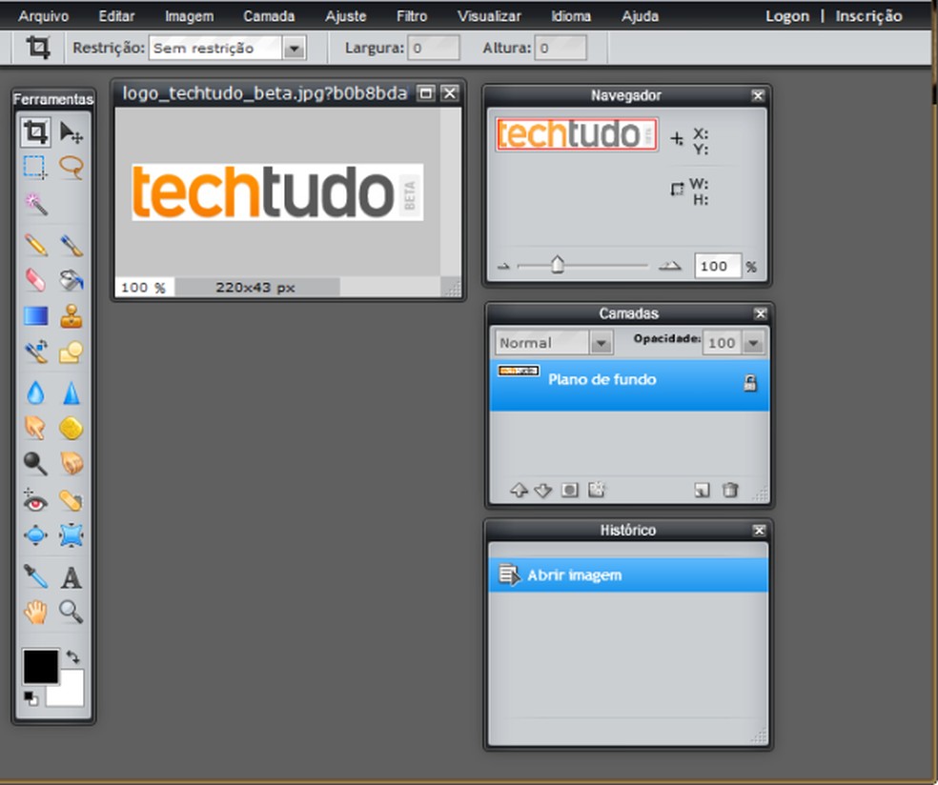Image resolution: width=938 pixels, height=785 pixels.
Task: Select the Sharpen cone tool
Action: click(x=71, y=392)
